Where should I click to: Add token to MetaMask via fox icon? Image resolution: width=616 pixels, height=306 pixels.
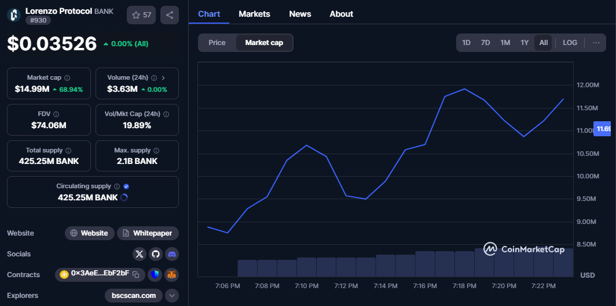pos(172,275)
